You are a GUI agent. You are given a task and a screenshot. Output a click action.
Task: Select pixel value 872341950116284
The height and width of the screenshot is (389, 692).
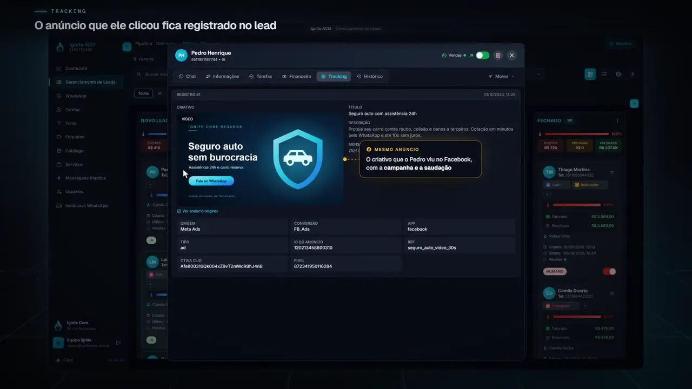[313, 266]
